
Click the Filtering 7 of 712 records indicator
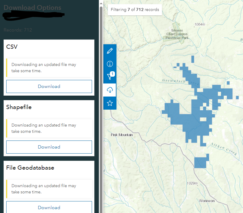coord(135,10)
